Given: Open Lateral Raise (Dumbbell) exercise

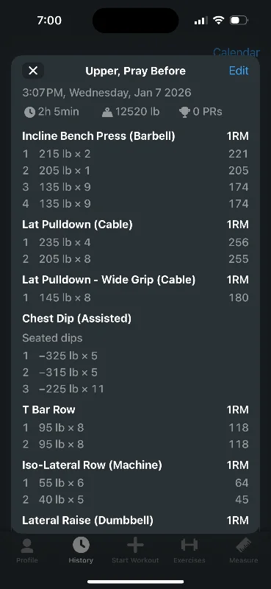Looking at the screenshot, I should pyautogui.click(x=87, y=521).
